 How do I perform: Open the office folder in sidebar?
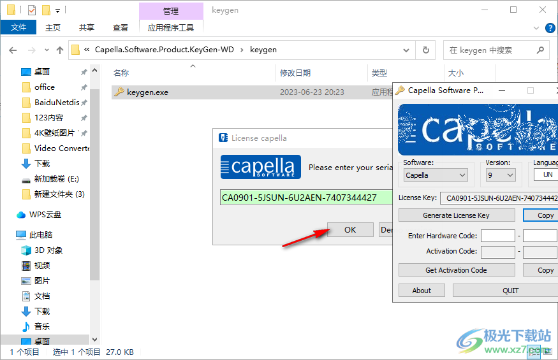pos(45,87)
